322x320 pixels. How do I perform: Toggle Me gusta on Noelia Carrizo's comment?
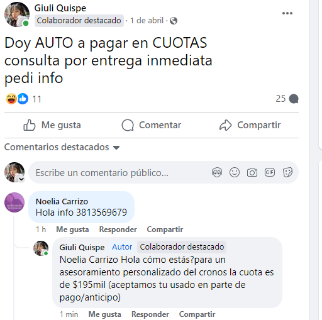[72, 229]
